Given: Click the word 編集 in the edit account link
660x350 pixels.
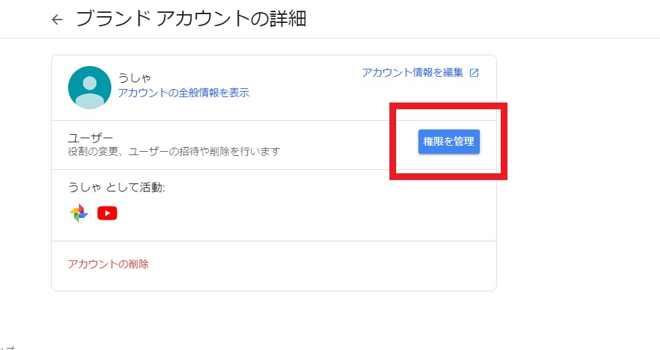Looking at the screenshot, I should click(x=453, y=72).
